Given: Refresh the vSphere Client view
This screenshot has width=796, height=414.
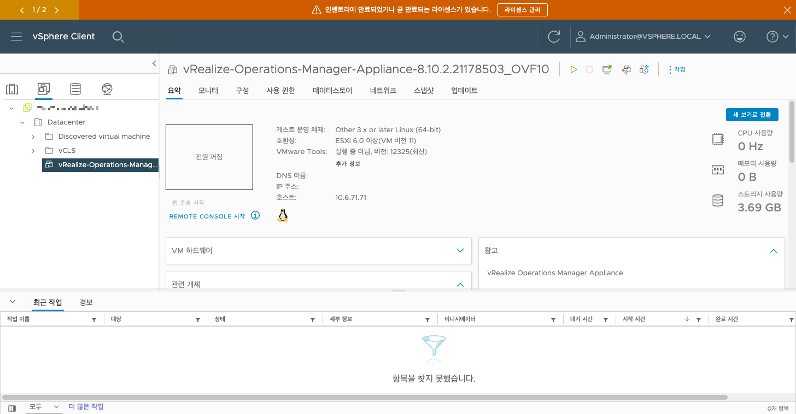Looking at the screenshot, I should (554, 37).
